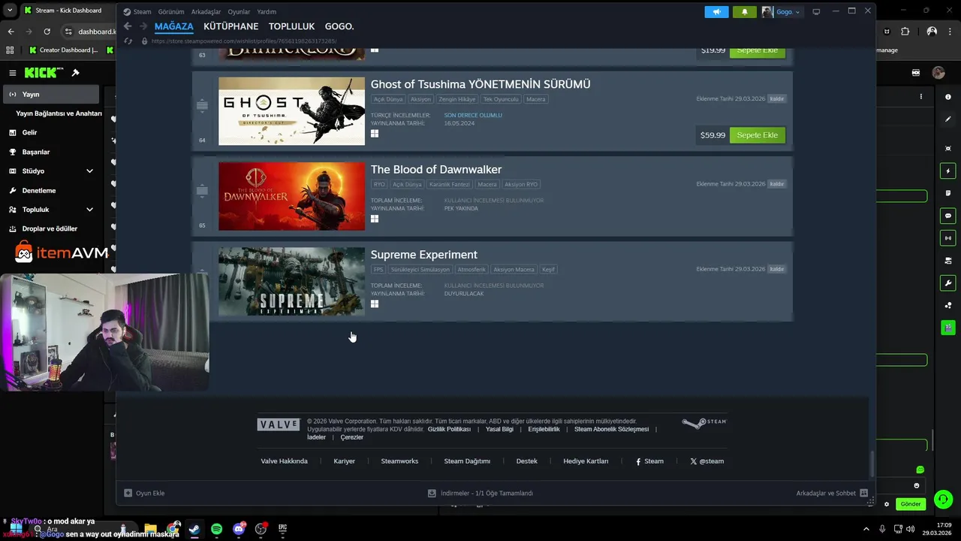
Task: Click wrench icon in Kick right panel
Action: (947, 283)
